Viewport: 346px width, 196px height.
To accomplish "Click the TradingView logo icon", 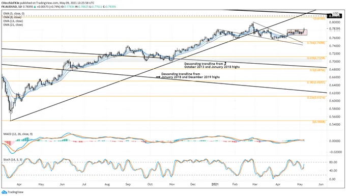I will [x=5, y=192].
